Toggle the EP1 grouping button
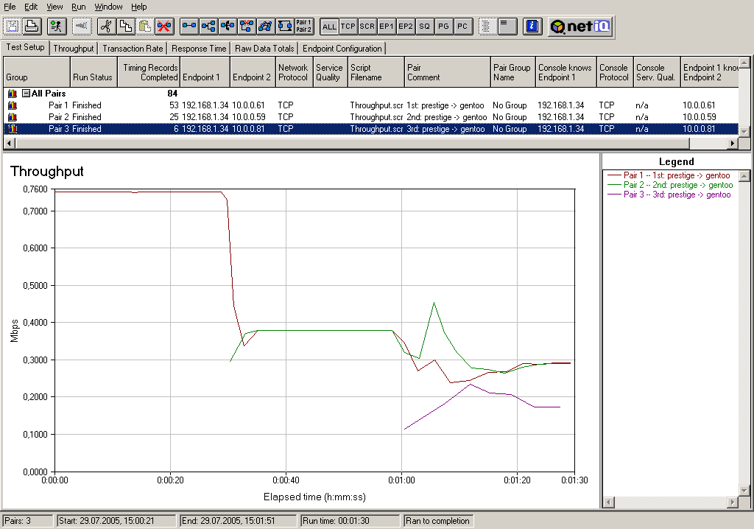 pos(386,26)
